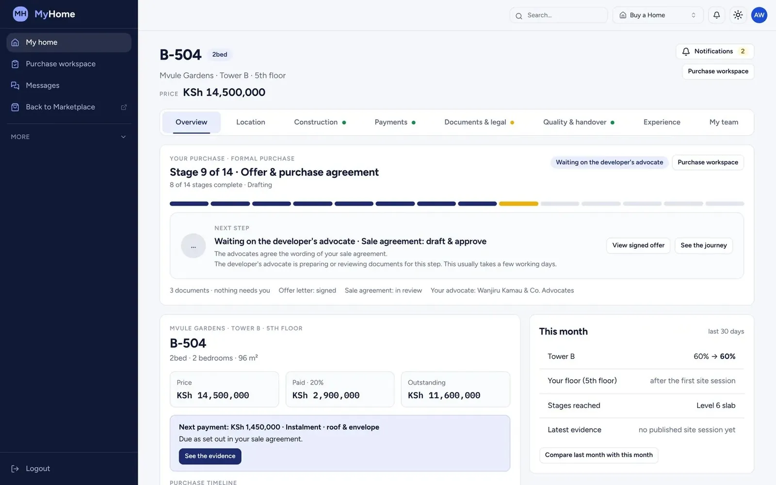Click the Notifications button with count 2
776x485 pixels.
715,51
